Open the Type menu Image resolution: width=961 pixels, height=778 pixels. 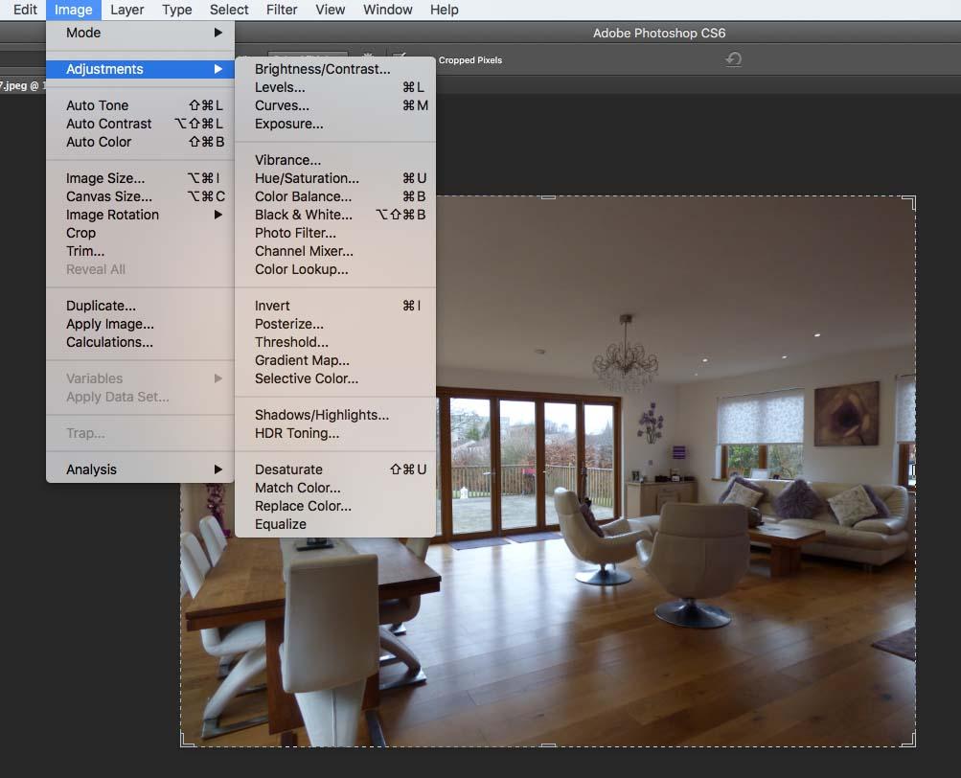(177, 10)
